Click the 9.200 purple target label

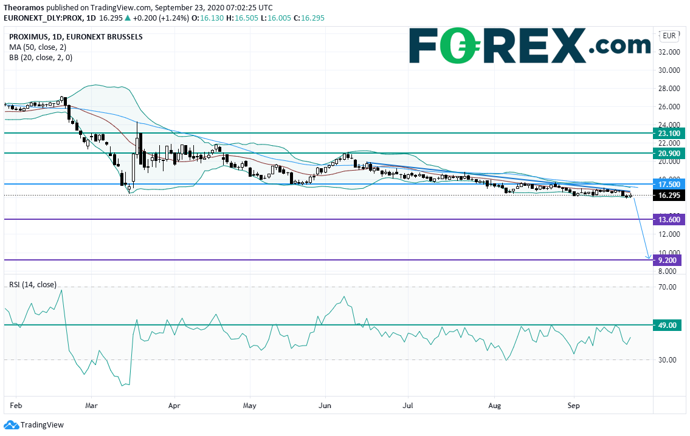[667, 261]
